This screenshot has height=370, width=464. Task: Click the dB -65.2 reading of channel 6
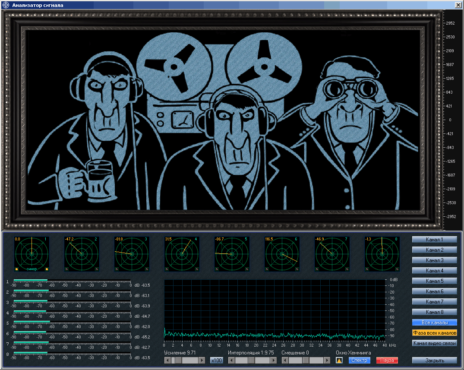pos(142,337)
